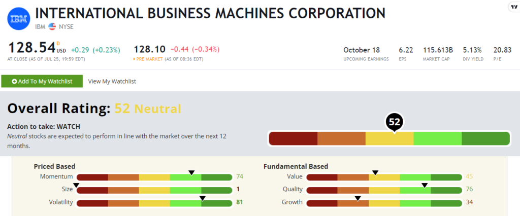The height and width of the screenshot is (216, 520).
Task: Click the US flag icon beside IBM
Action: pos(52,26)
